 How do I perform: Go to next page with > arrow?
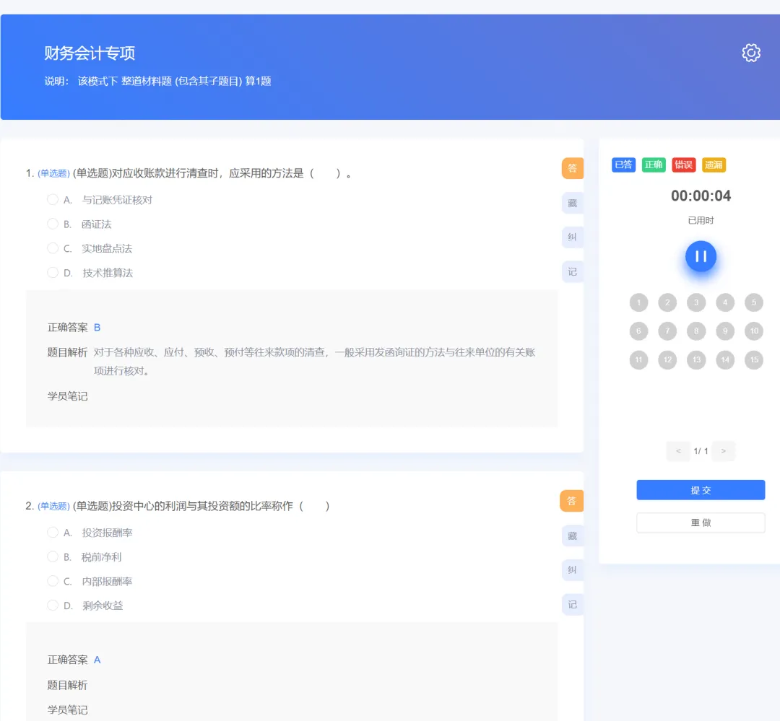723,451
